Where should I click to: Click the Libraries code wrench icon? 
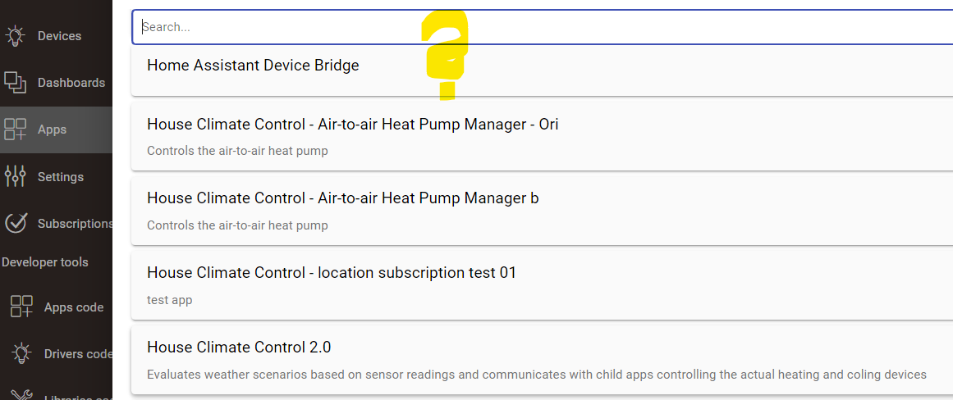tap(21, 395)
